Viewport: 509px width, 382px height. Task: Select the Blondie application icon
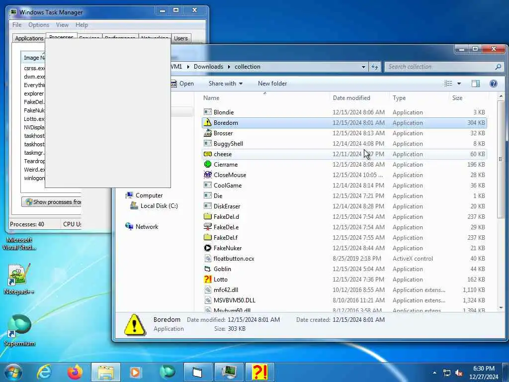point(207,112)
